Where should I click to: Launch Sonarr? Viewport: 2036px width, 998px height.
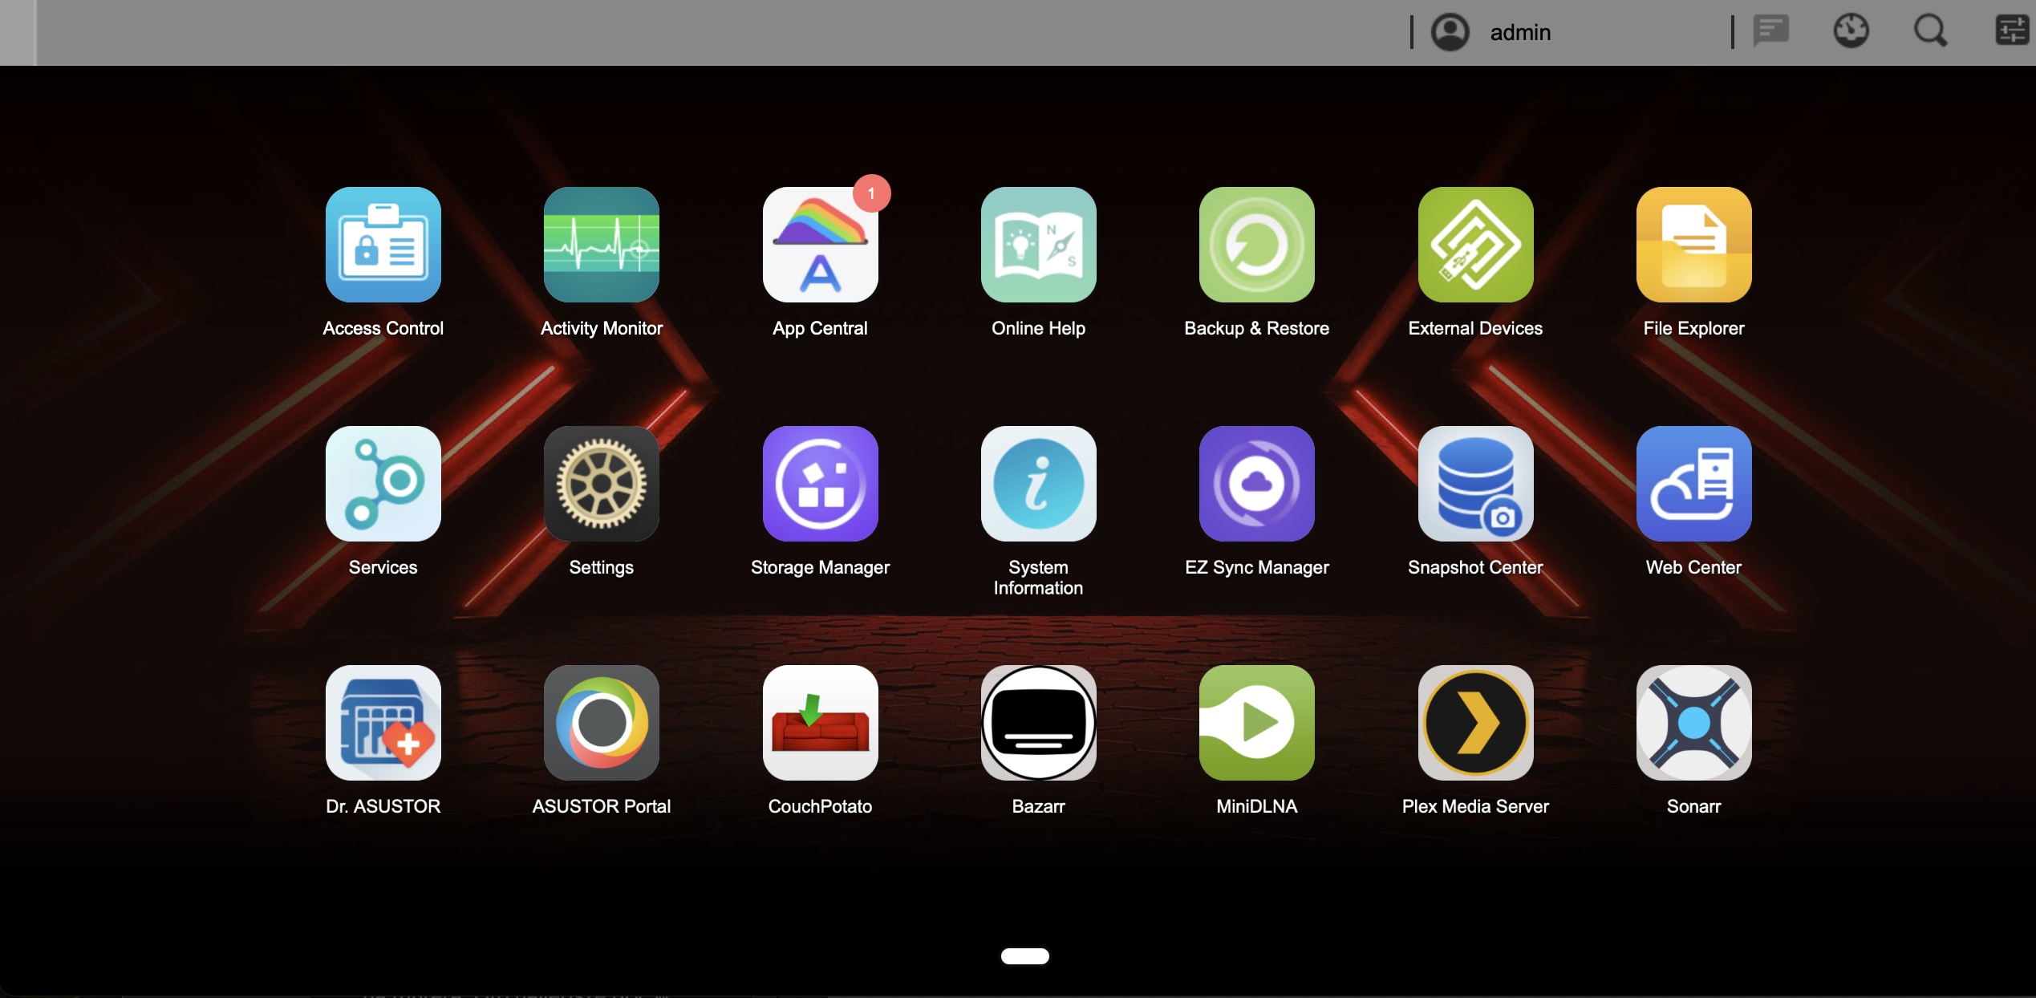[x=1694, y=723]
